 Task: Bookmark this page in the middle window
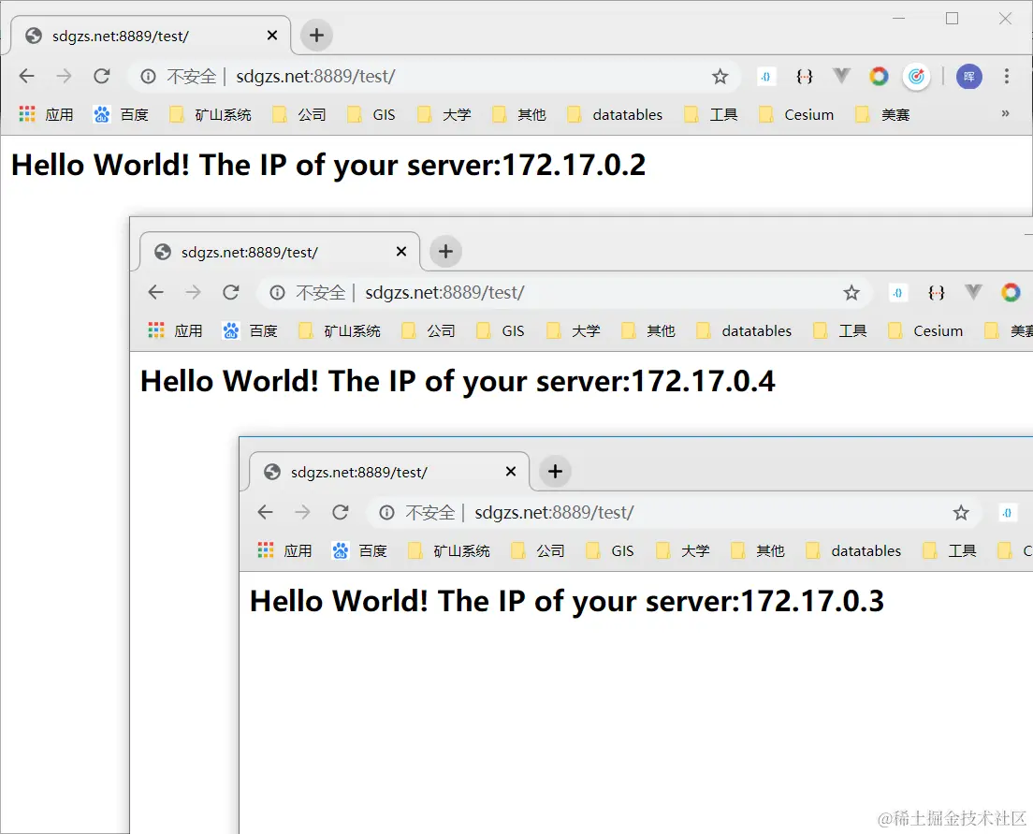tap(851, 292)
